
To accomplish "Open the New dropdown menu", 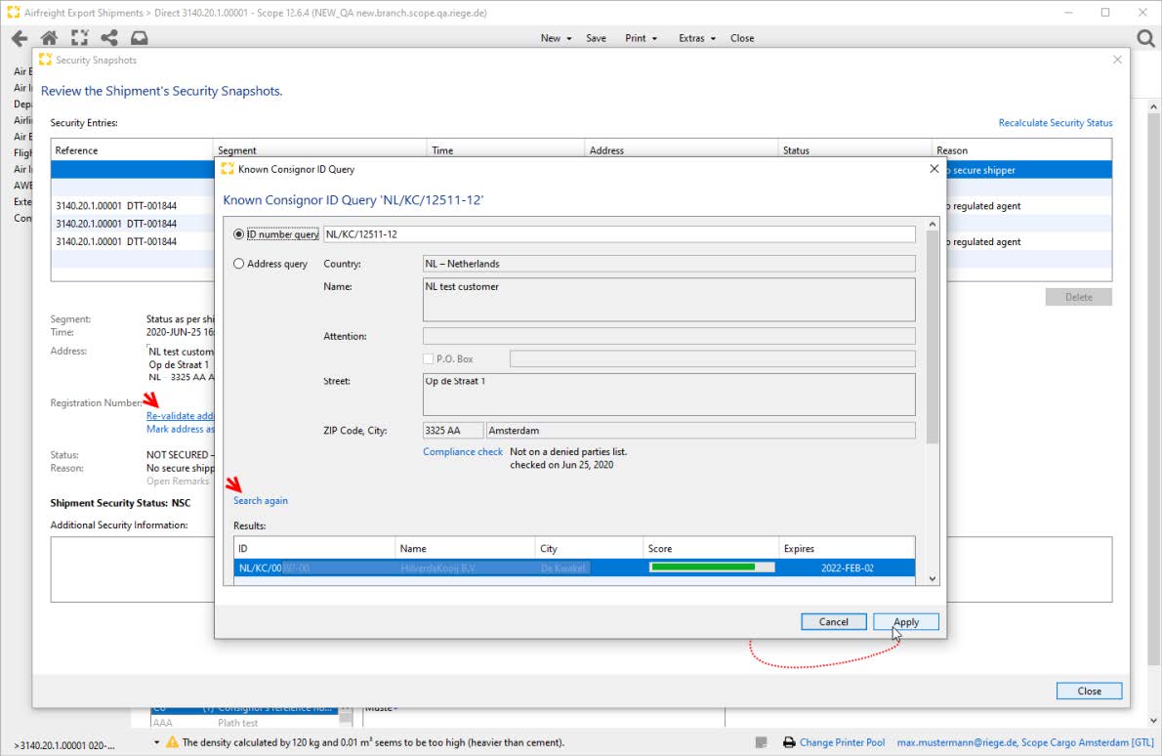I will pyautogui.click(x=555, y=38).
